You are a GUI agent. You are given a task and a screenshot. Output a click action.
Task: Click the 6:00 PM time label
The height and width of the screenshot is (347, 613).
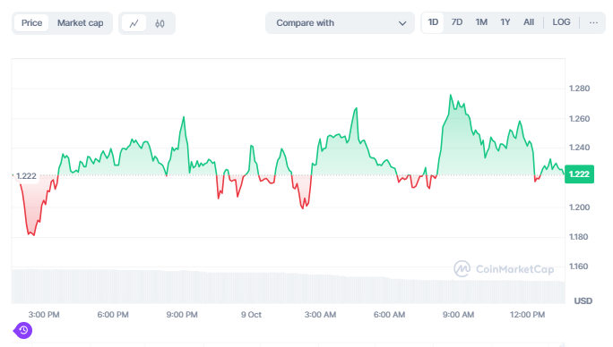tap(113, 315)
